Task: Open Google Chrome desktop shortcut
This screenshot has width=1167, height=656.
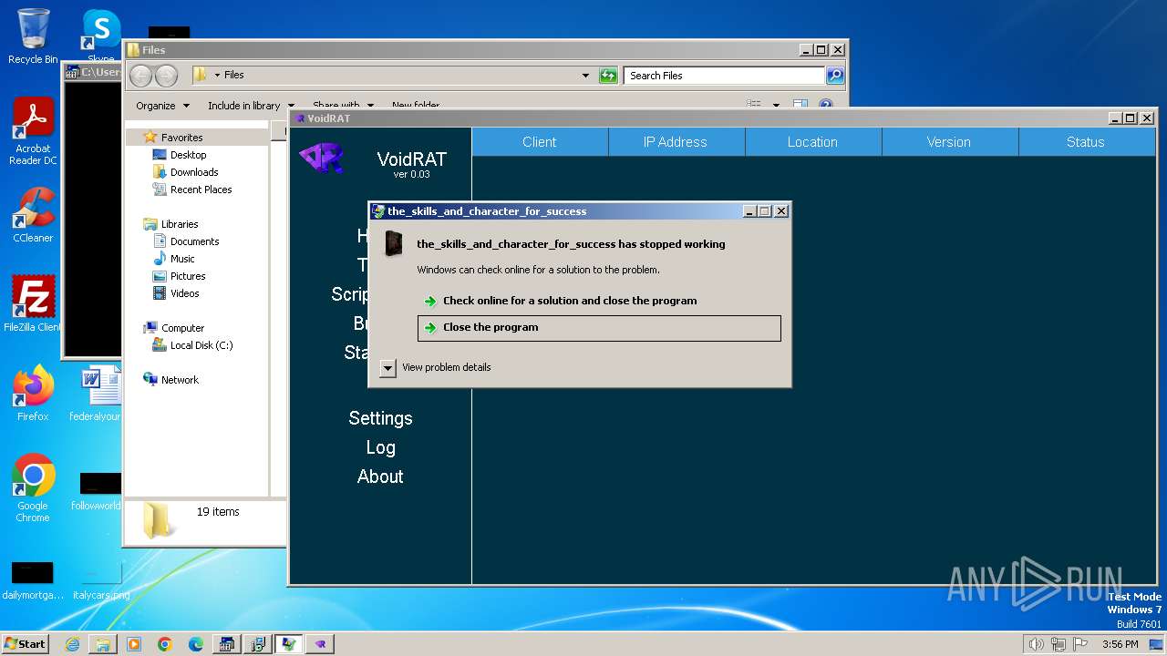Action: pyautogui.click(x=33, y=488)
